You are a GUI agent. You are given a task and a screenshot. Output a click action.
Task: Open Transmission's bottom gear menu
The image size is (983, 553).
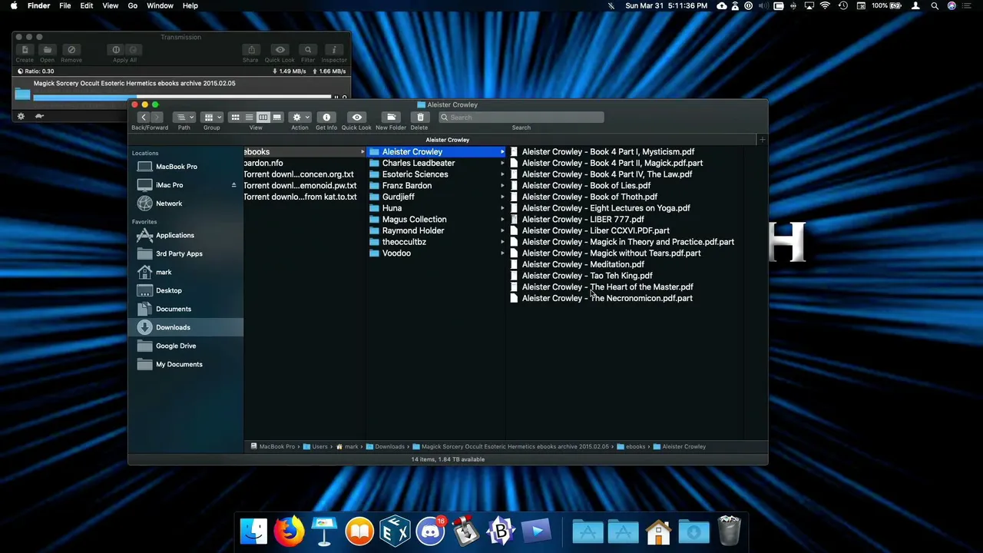click(x=21, y=116)
